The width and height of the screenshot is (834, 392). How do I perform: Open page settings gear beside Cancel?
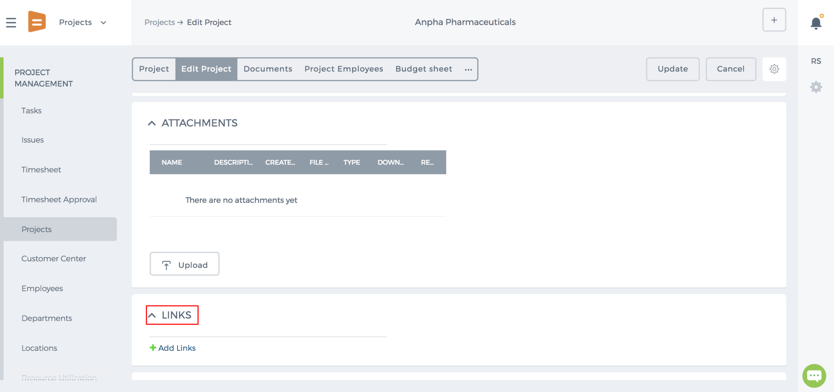click(774, 69)
